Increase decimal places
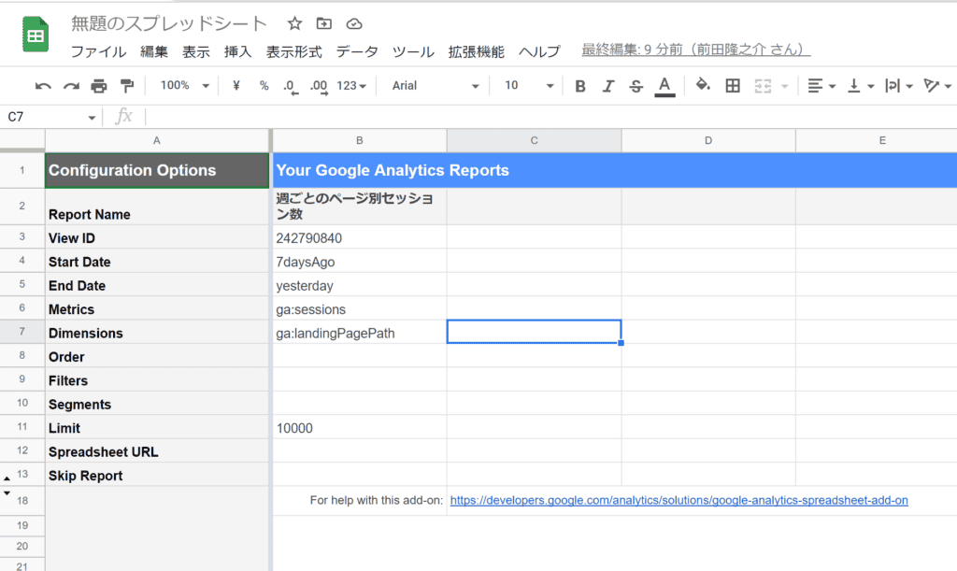Image resolution: width=957 pixels, height=571 pixels. point(319,87)
